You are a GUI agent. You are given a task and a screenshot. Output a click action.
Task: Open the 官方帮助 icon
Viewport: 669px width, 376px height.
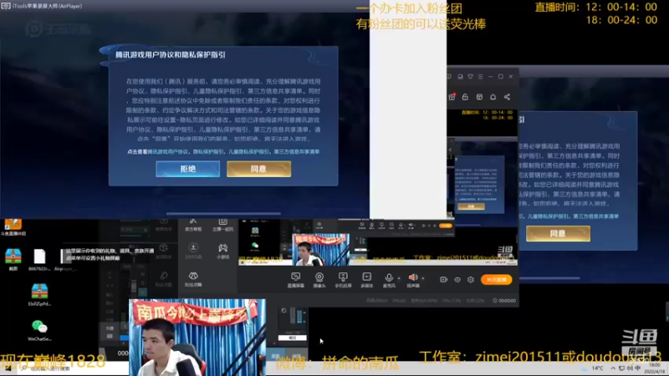click(193, 224)
